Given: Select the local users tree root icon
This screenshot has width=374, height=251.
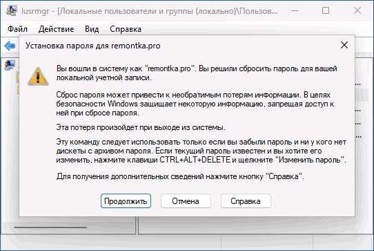Looking at the screenshot, I should (x=10, y=65).
